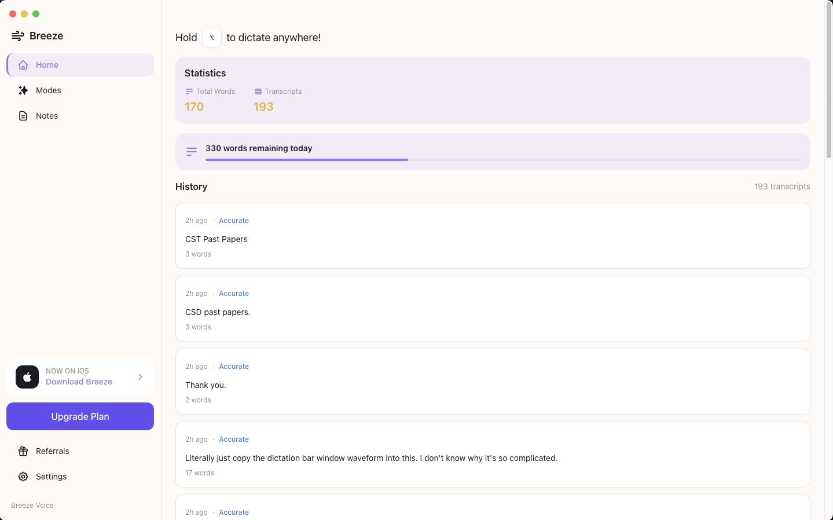Viewport: 833px width, 520px height.
Task: Click the daily words remaining progress bar
Action: click(x=502, y=160)
